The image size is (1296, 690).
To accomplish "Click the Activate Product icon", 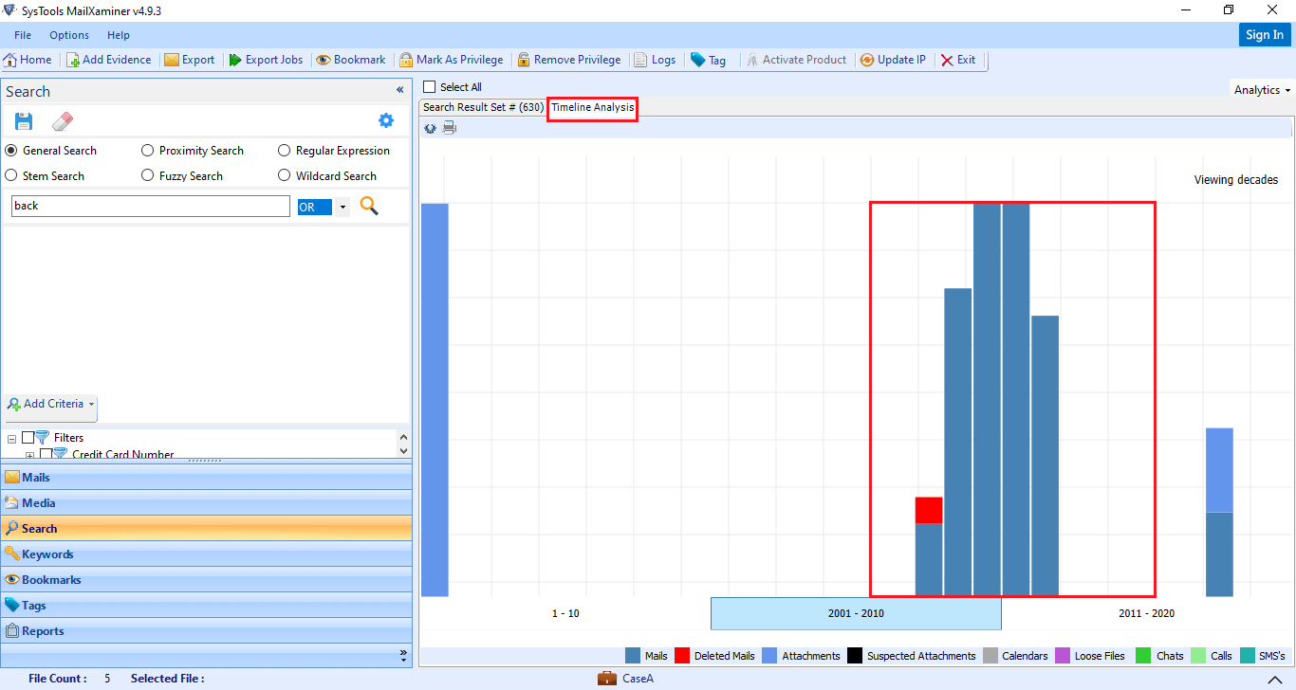I will point(752,60).
